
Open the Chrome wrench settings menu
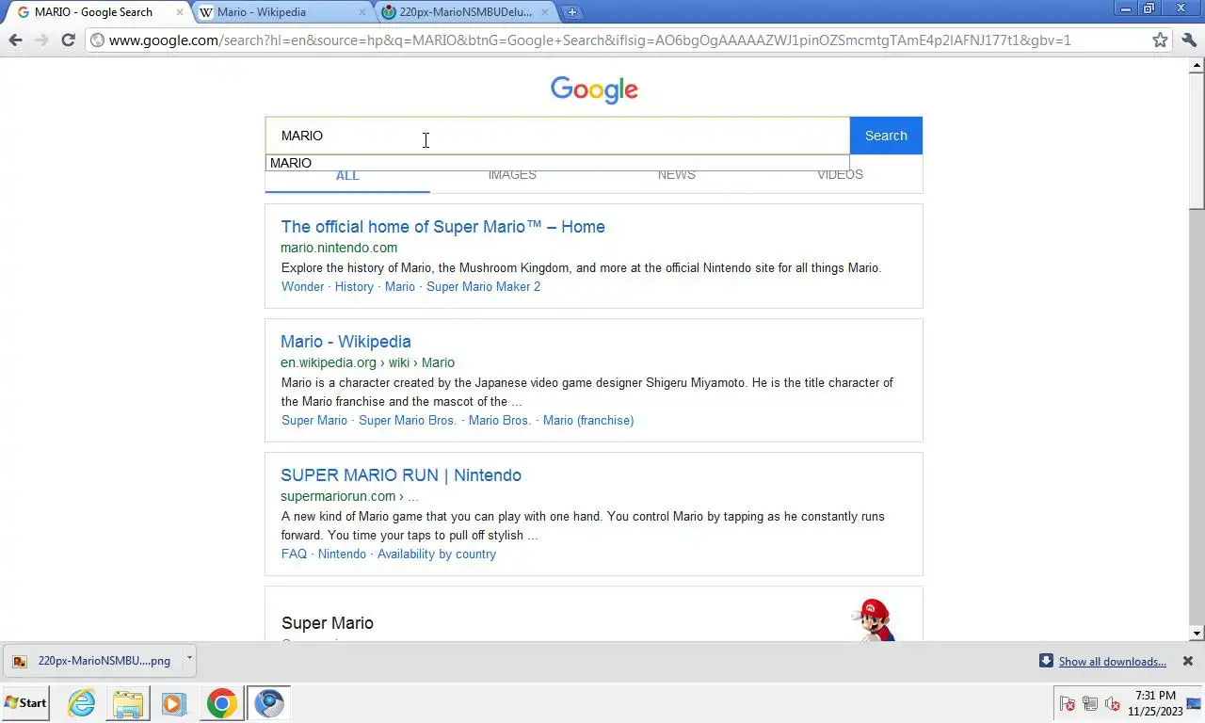(x=1189, y=40)
